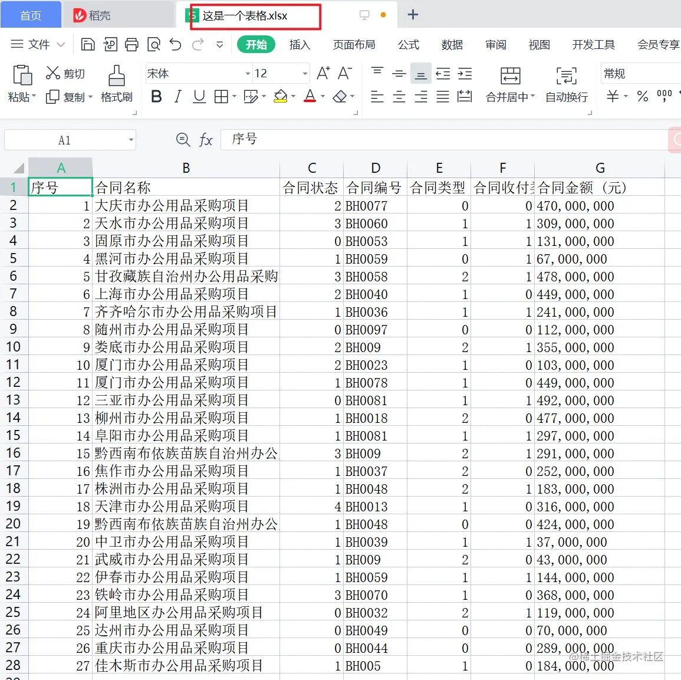Open the font size dropdown 12
681x680 pixels.
click(x=305, y=74)
